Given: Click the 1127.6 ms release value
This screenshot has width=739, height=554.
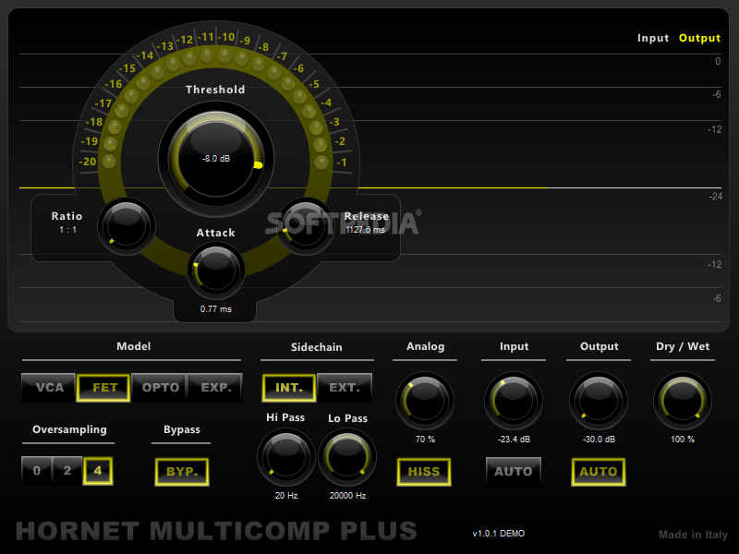Looking at the screenshot, I should coord(365,230).
